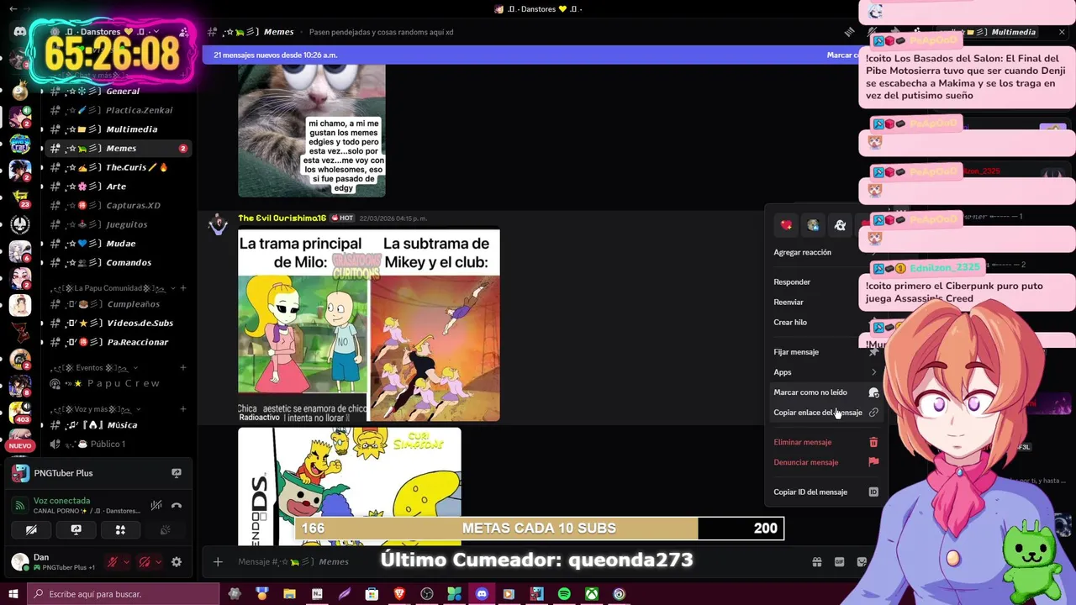Select Reenviar in context menu

coord(825,302)
